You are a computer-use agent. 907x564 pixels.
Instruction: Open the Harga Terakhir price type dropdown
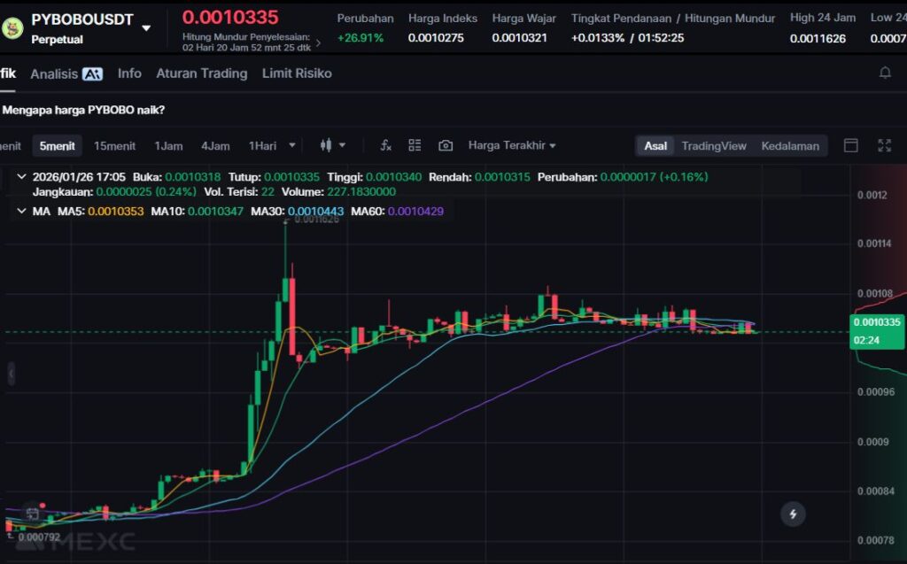point(512,145)
